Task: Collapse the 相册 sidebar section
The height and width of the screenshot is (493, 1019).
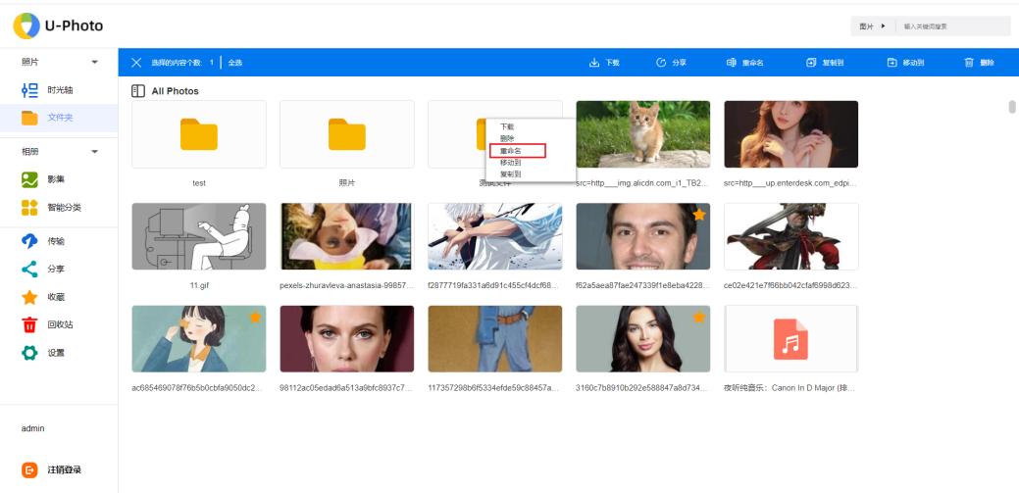Action: point(94,152)
